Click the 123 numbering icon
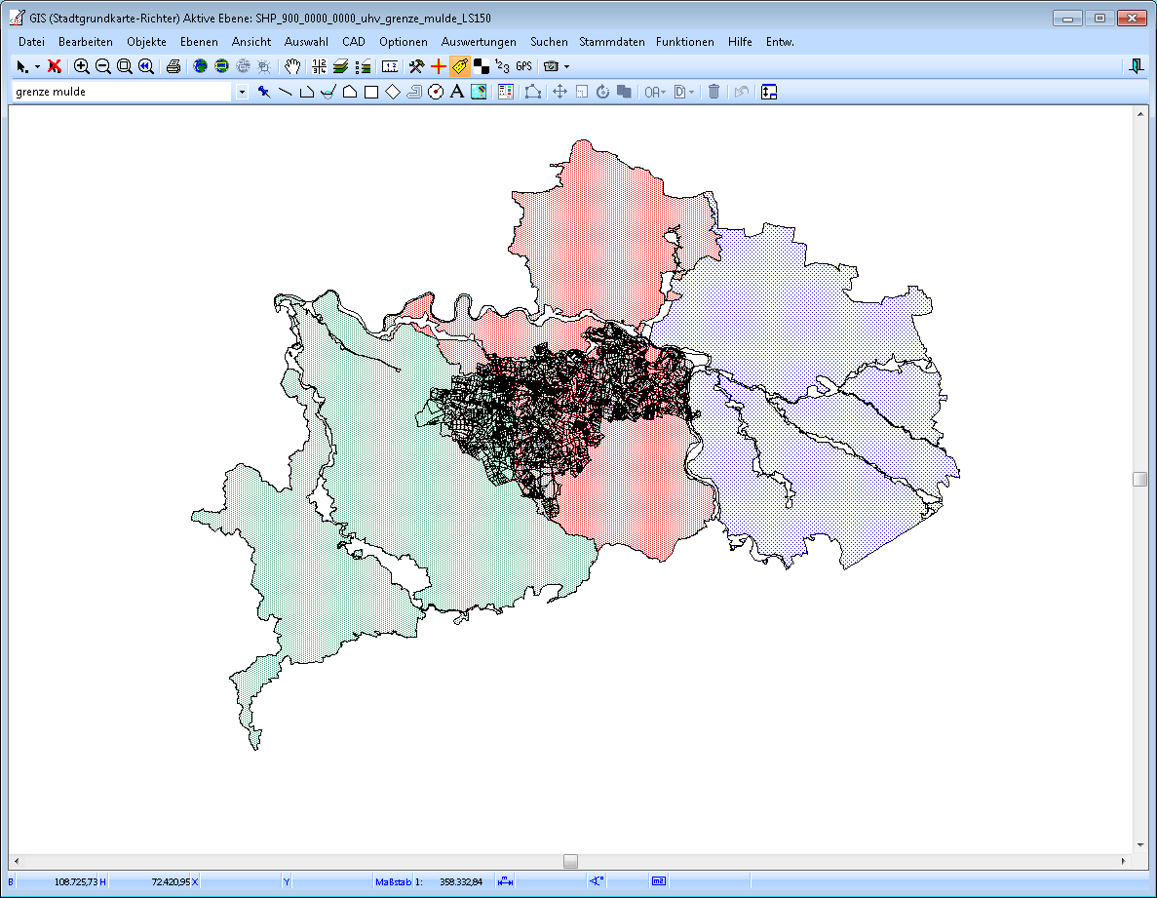 click(503, 66)
